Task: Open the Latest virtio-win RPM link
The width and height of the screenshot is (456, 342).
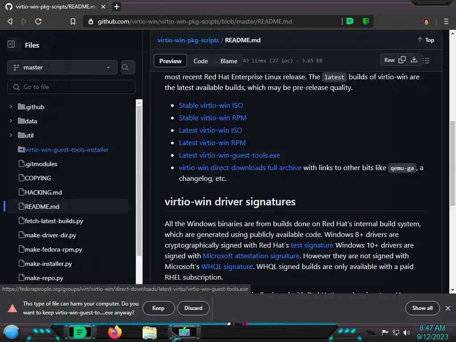Action: [x=212, y=143]
